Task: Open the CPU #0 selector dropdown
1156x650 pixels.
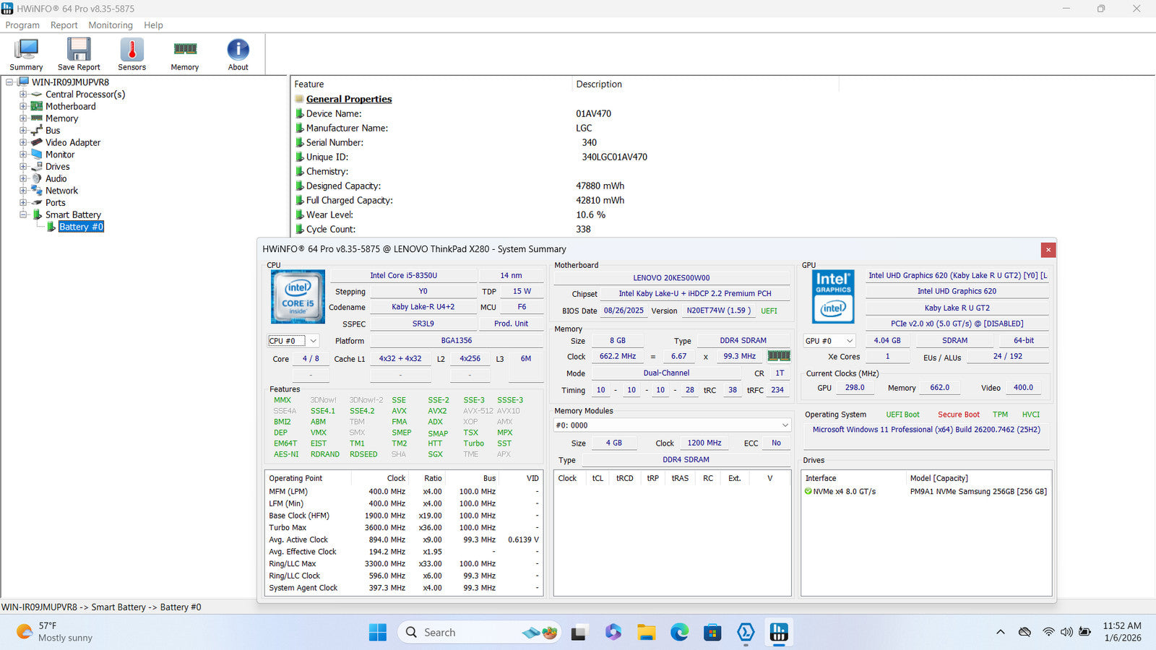Action: (x=313, y=341)
